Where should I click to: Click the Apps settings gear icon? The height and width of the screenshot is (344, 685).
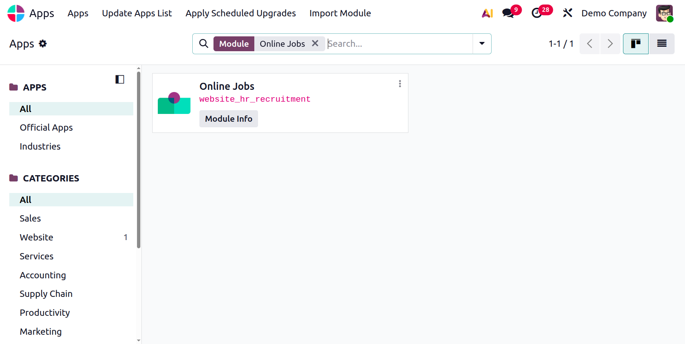click(43, 44)
